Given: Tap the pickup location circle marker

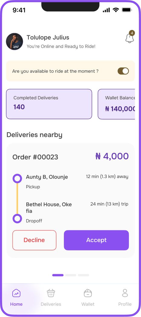Looking at the screenshot, I should click(x=17, y=178).
